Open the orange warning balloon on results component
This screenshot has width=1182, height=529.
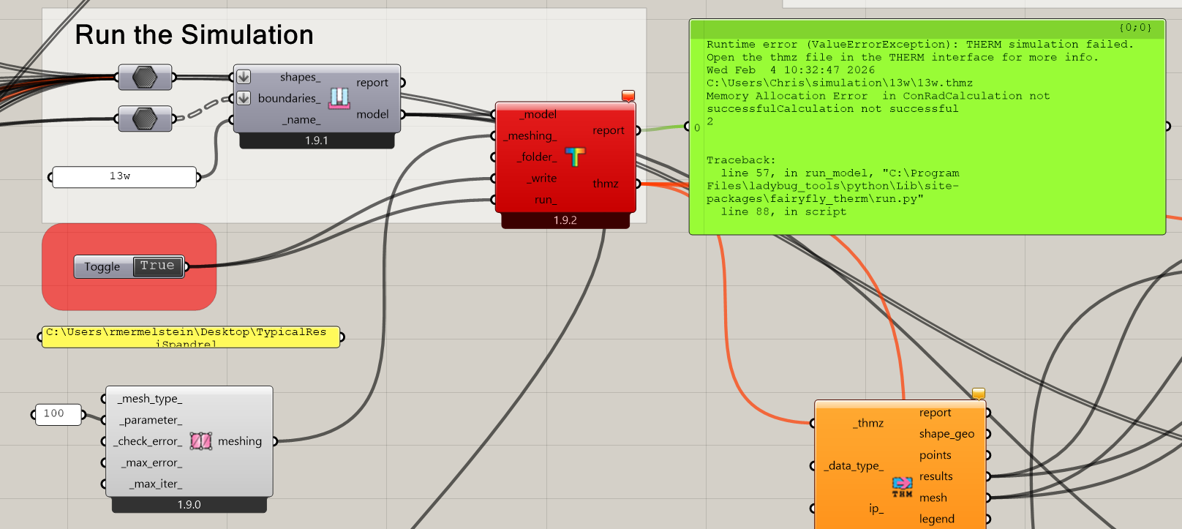(978, 394)
